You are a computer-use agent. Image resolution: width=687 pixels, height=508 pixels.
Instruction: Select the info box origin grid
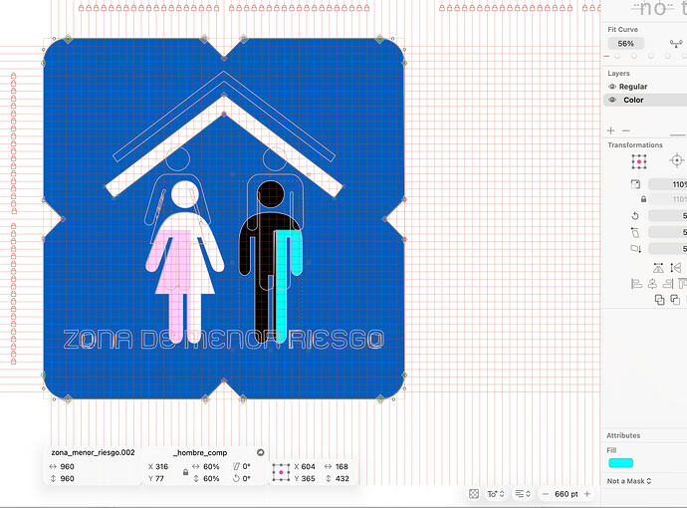click(281, 472)
